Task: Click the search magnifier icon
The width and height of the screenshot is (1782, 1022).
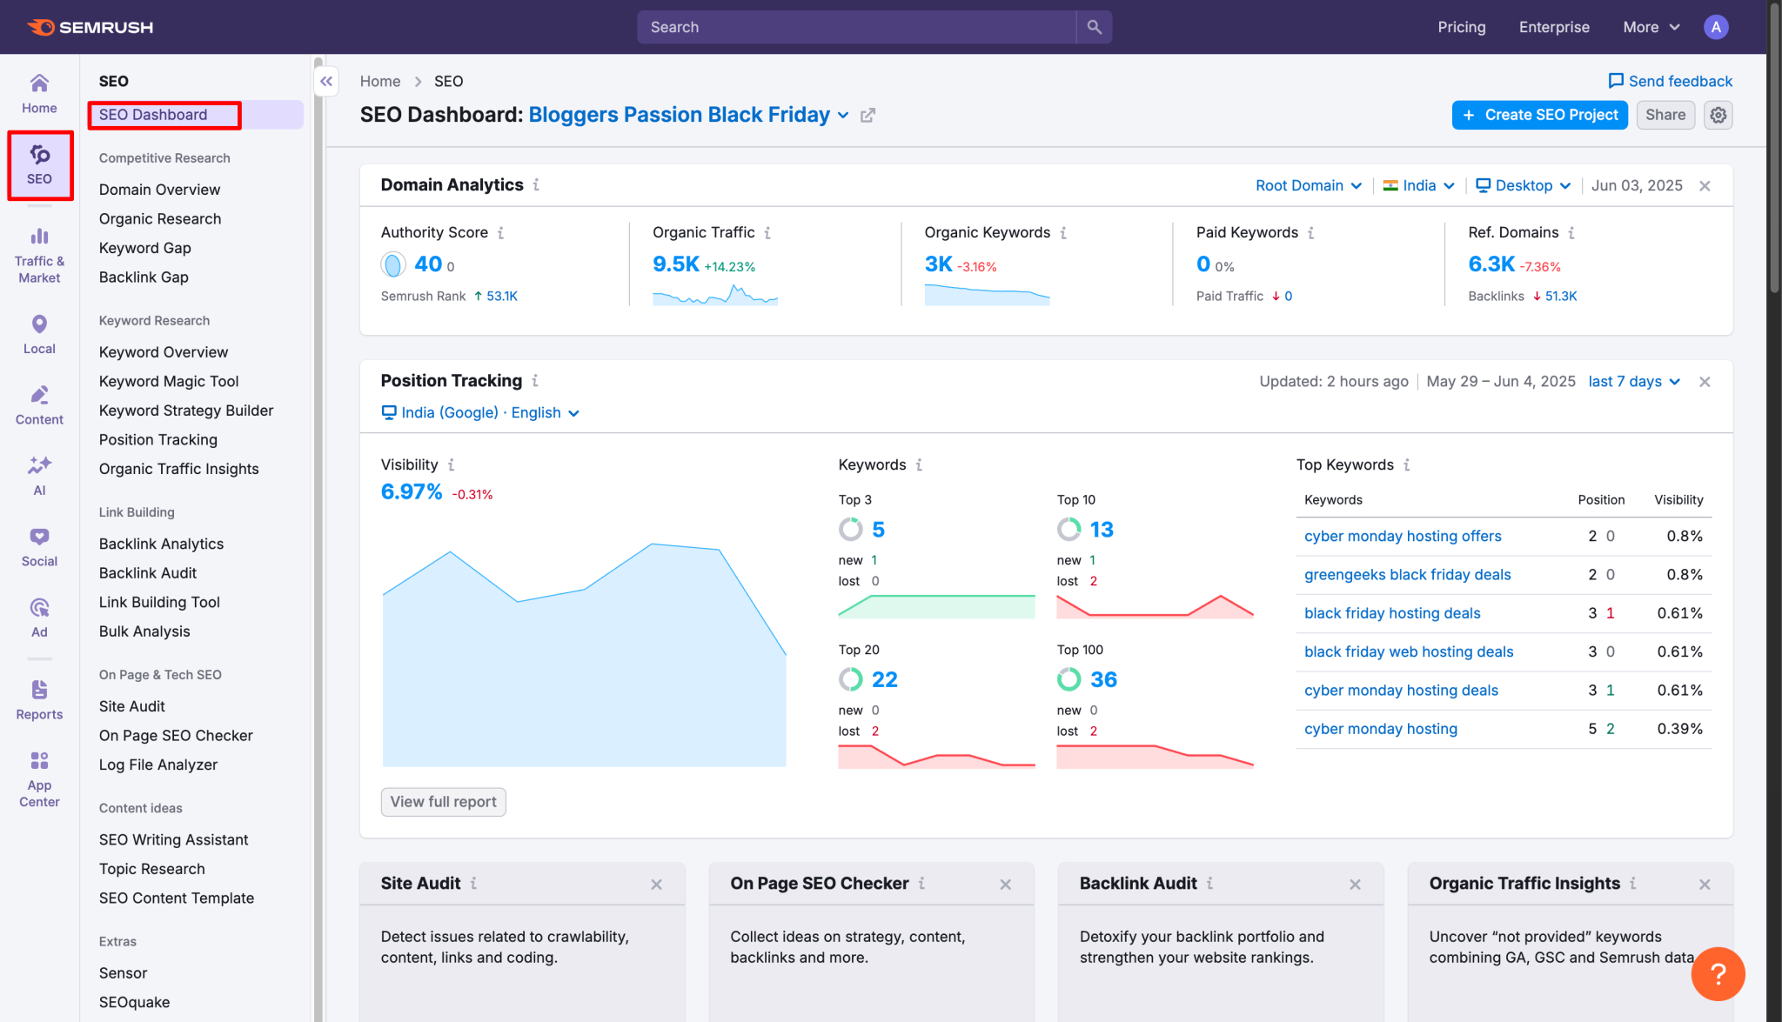Action: point(1094,27)
